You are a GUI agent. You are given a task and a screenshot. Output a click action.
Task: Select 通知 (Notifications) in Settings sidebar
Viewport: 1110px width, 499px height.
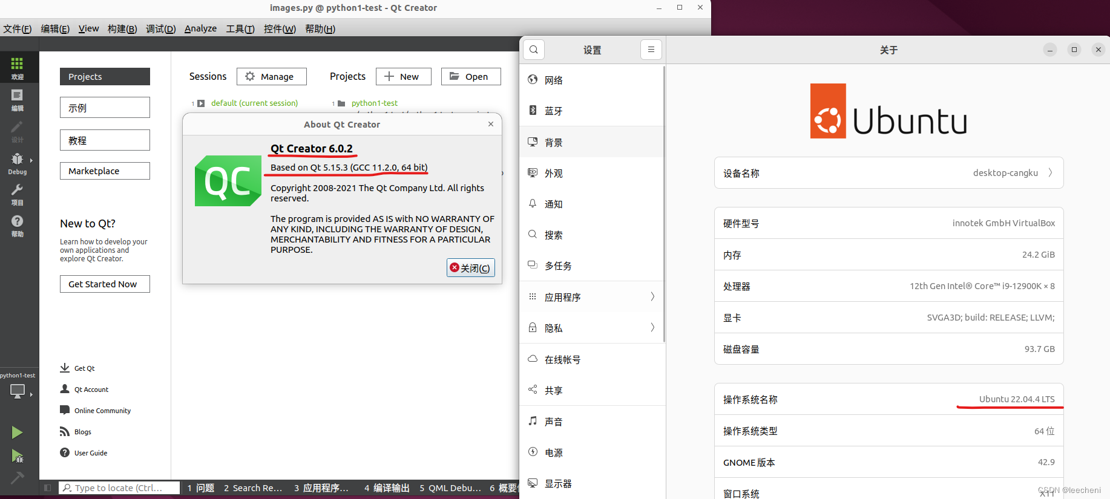592,204
